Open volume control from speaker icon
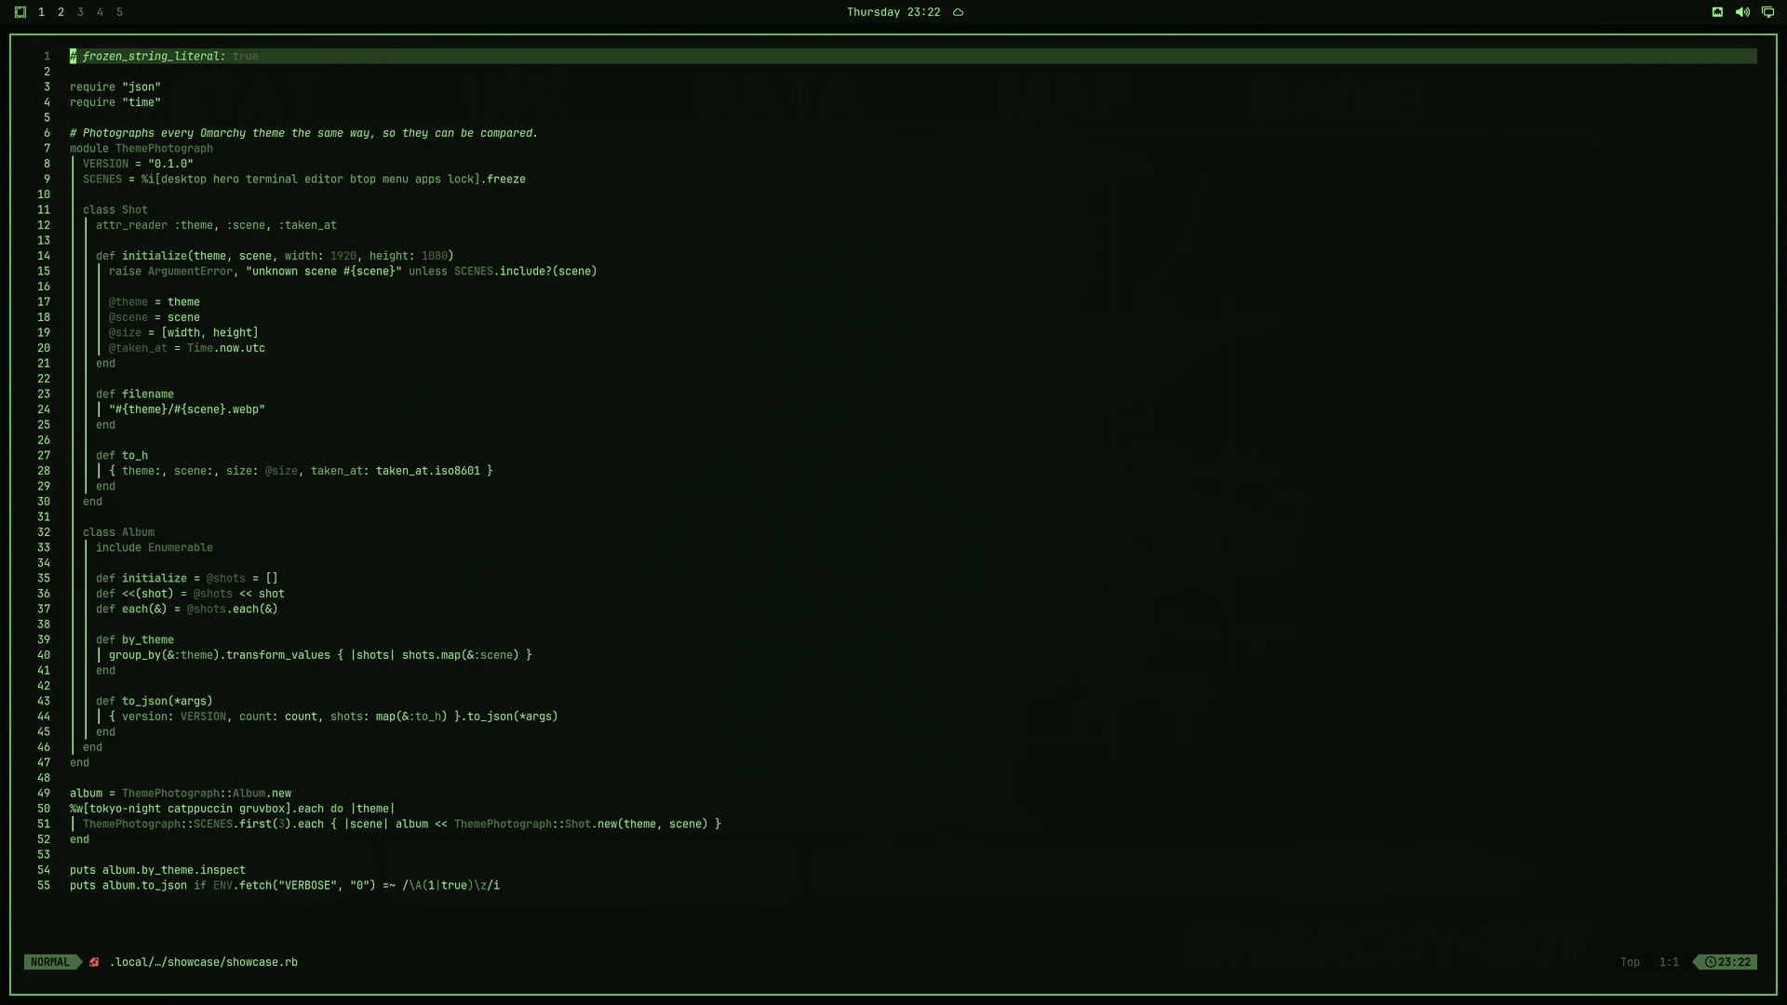Image resolution: width=1787 pixels, height=1005 pixels. [1742, 12]
